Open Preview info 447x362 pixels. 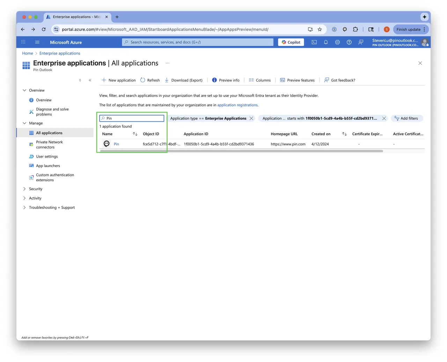(x=226, y=80)
